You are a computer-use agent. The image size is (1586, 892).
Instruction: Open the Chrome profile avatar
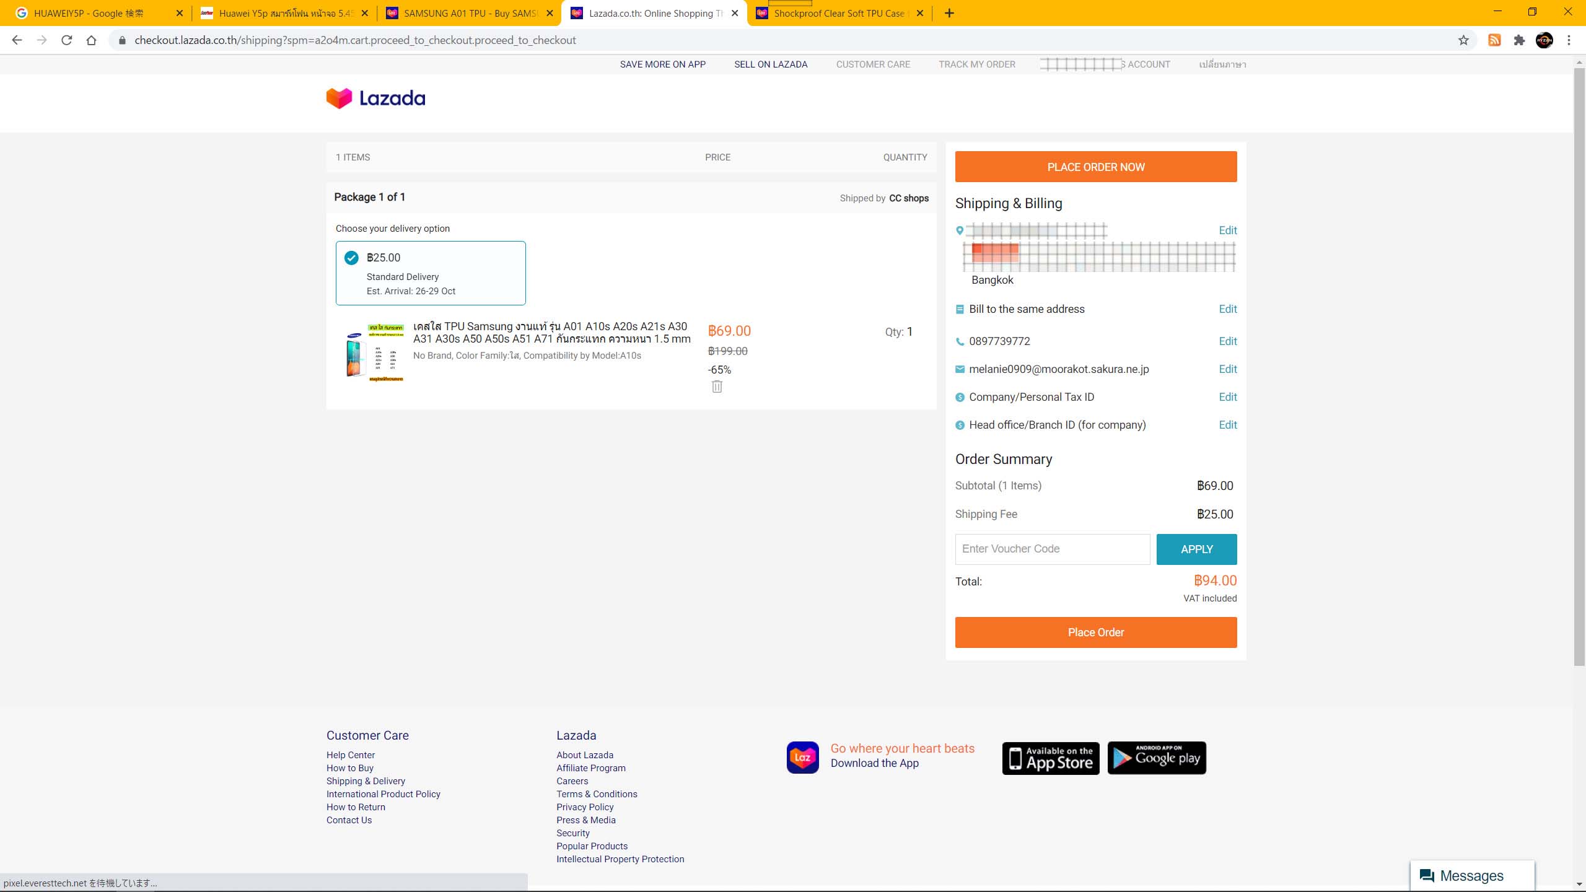[x=1544, y=40]
